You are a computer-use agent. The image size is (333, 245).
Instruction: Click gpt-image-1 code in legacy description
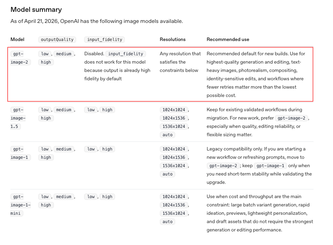[270, 166]
